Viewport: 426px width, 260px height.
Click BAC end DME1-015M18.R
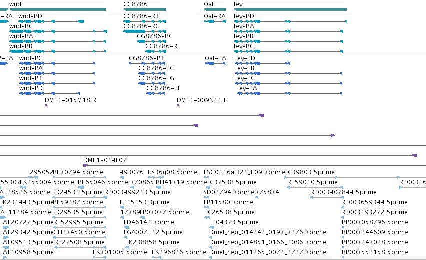[71, 100]
